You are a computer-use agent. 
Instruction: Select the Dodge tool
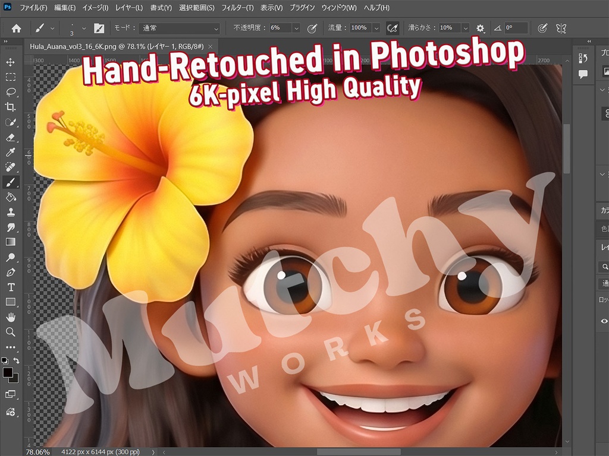coord(11,257)
